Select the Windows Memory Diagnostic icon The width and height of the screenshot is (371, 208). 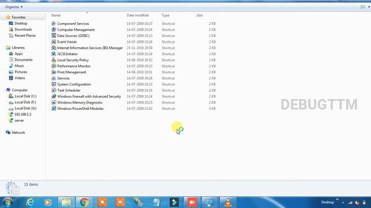[x=54, y=103]
